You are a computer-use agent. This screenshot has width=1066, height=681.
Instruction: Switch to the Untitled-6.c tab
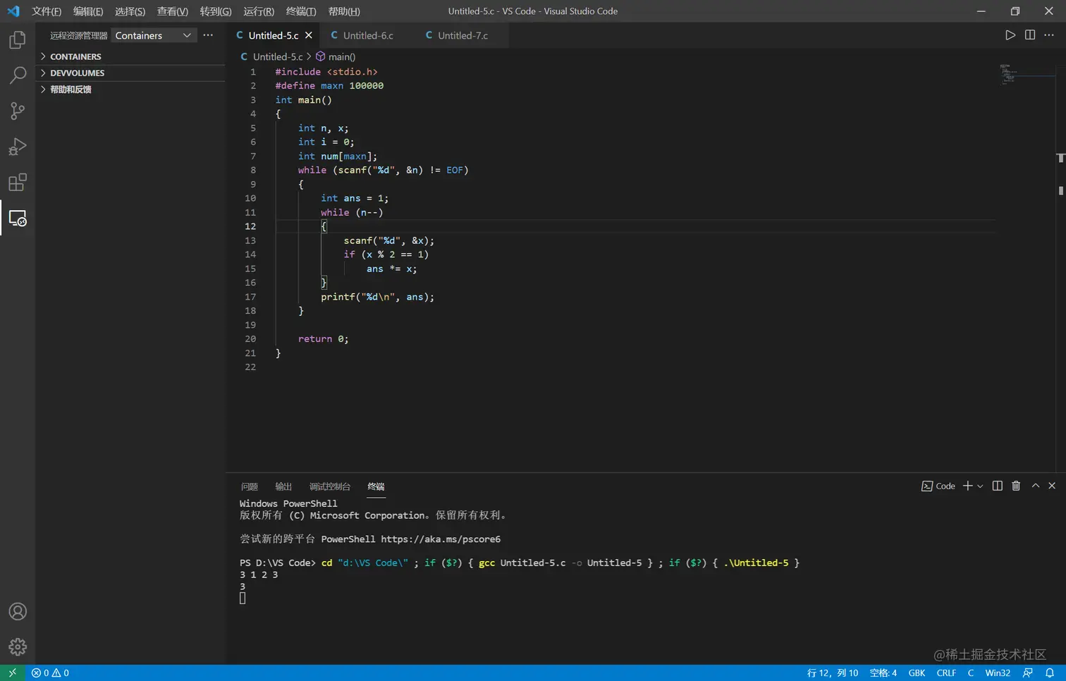[367, 35]
